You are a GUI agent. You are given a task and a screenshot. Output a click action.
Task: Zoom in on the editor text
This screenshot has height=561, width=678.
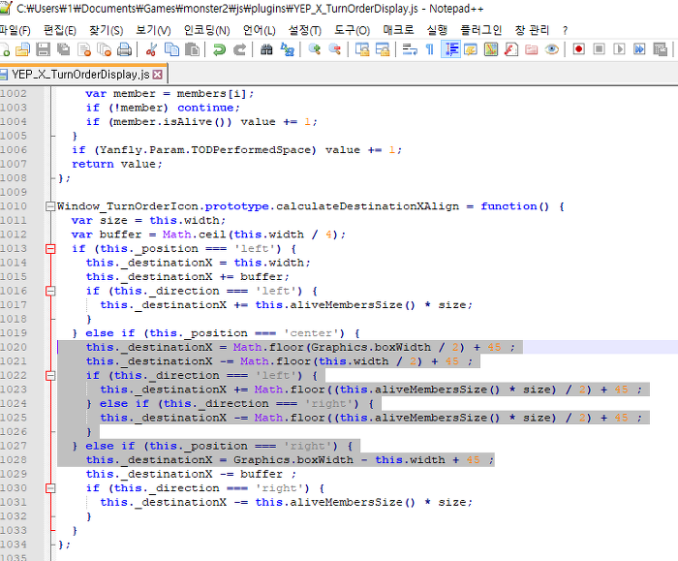[315, 49]
